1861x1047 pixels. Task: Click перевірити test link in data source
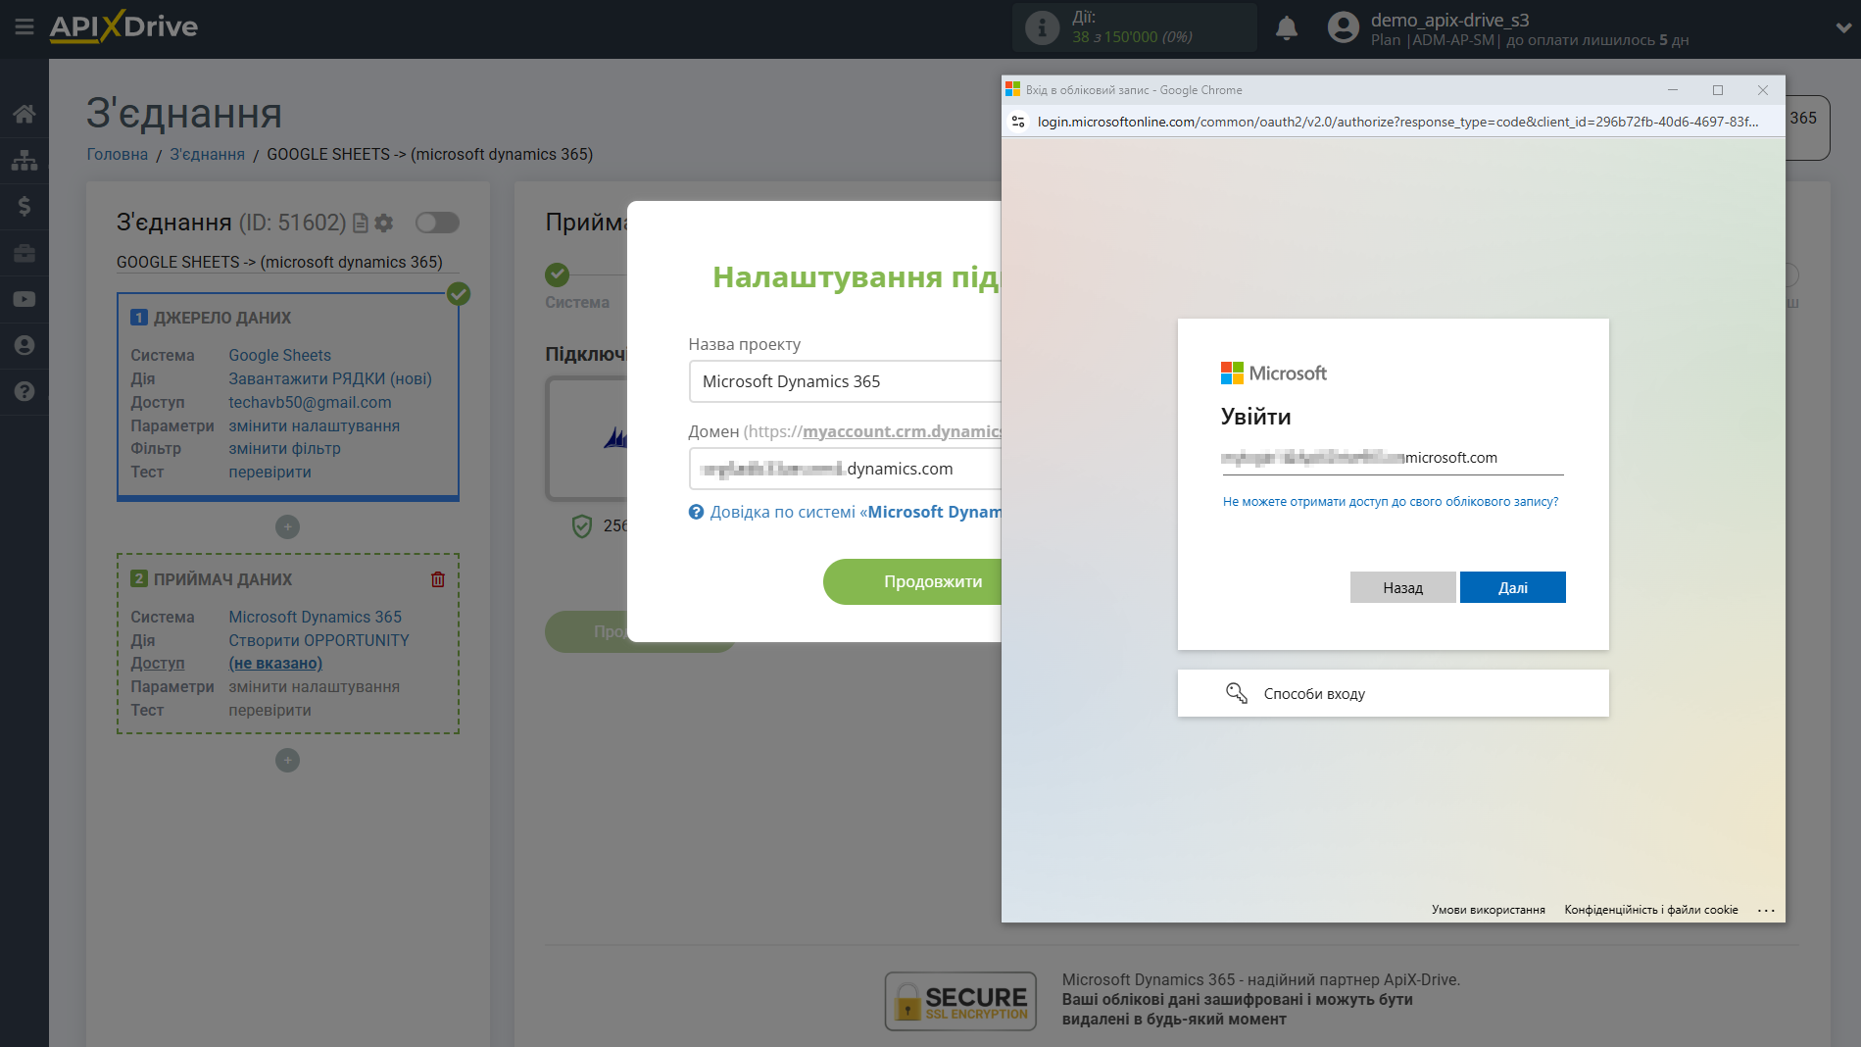coord(270,472)
